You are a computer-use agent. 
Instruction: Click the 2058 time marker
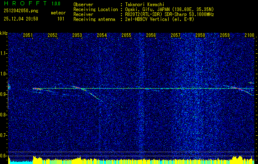pos(200,35)
